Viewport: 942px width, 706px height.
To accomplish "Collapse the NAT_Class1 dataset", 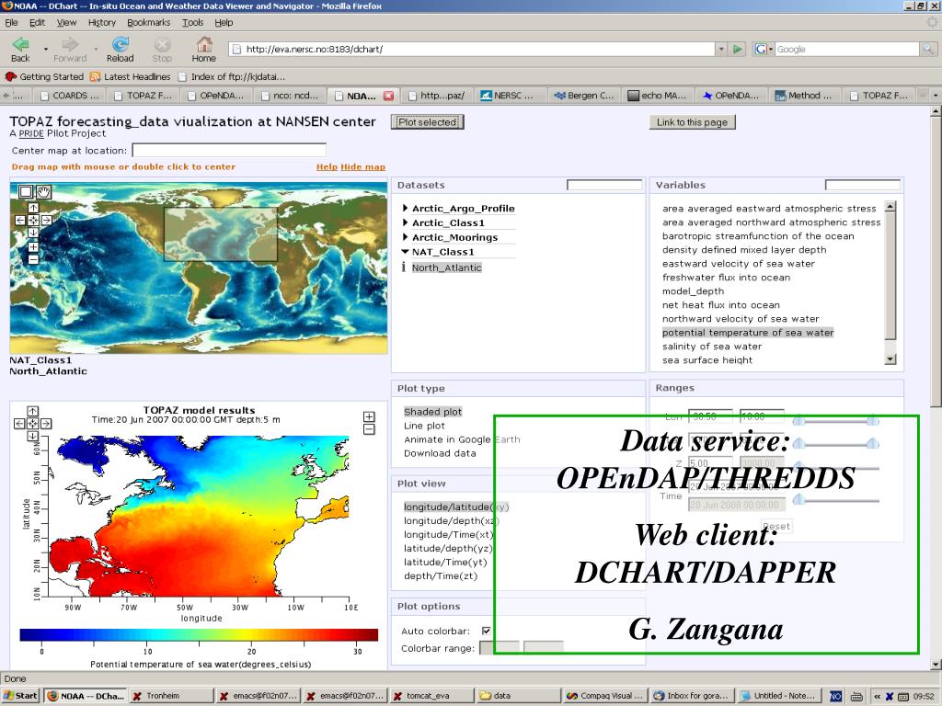I will [x=406, y=252].
